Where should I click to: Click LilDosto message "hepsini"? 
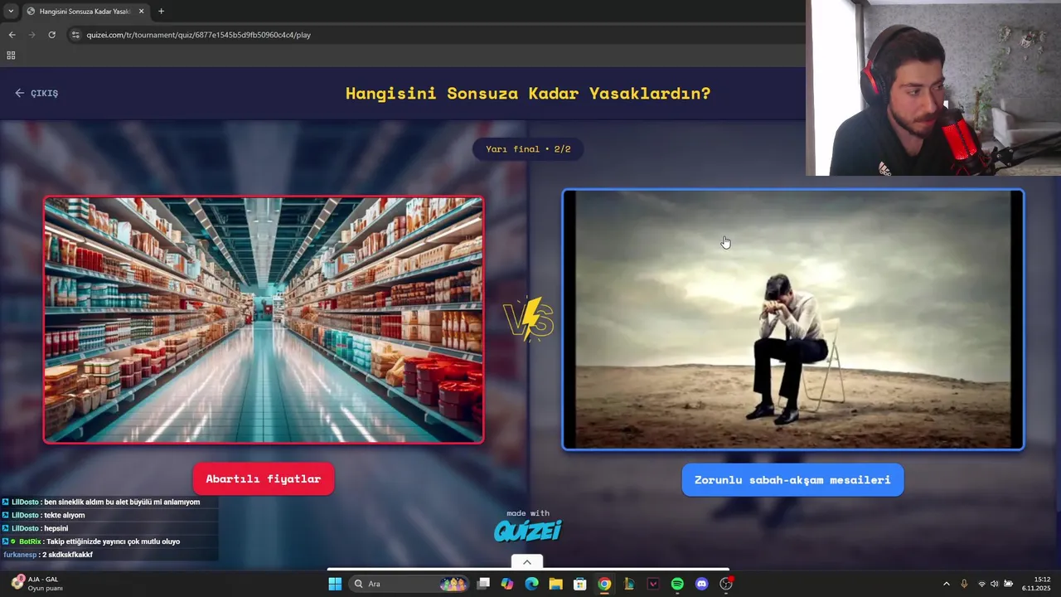[36, 528]
